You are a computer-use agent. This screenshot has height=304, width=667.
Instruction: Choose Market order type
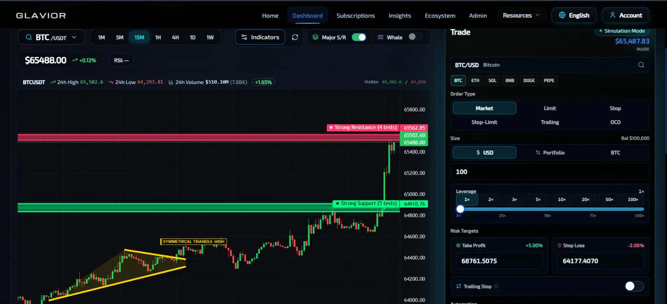click(x=484, y=108)
